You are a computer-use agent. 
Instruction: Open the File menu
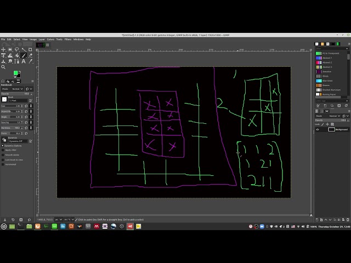[3, 39]
